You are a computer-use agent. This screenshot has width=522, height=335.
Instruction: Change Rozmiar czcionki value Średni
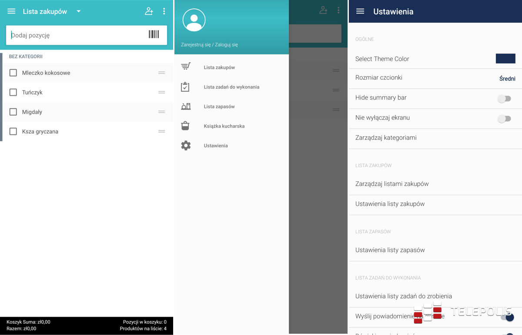[x=507, y=79]
